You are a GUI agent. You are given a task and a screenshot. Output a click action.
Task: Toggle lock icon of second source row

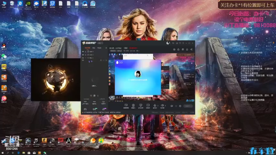(86, 55)
